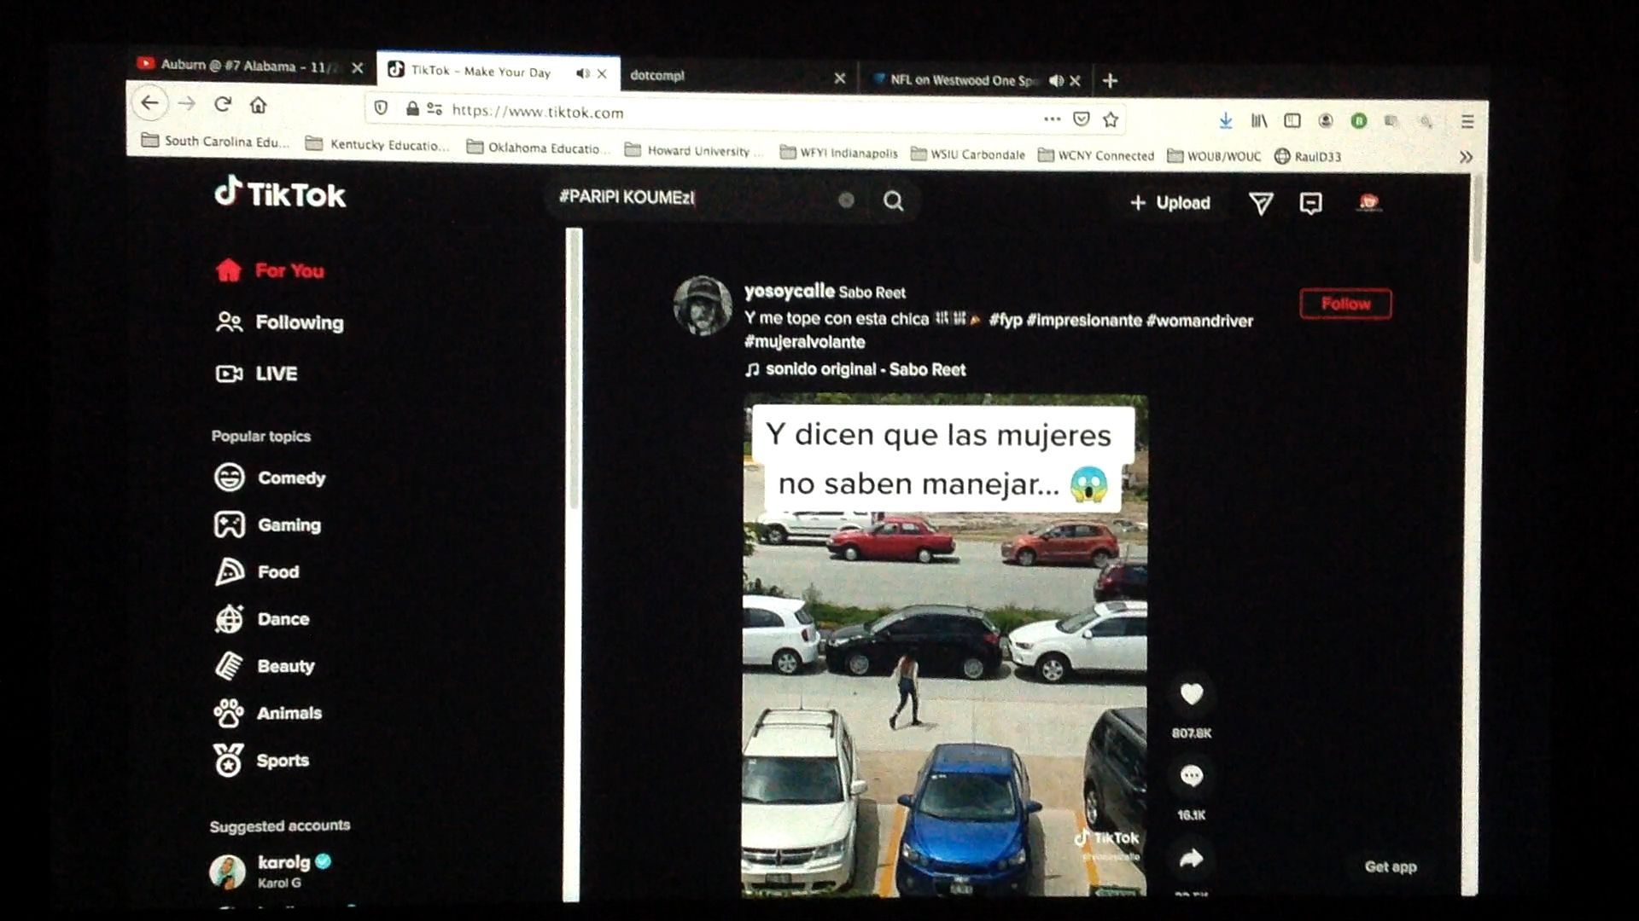
Task: Open the TikTok inbox icon
Action: (1310, 203)
